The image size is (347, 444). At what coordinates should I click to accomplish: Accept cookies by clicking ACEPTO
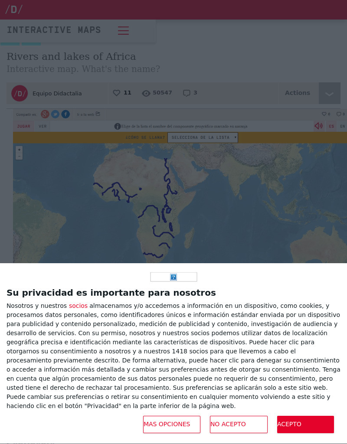point(305,424)
